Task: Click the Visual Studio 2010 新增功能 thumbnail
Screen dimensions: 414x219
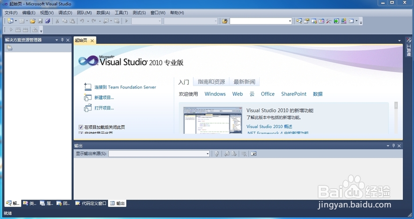Action: coord(213,120)
